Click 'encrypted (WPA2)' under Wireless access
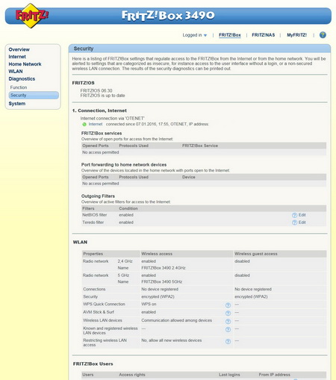The height and width of the screenshot is (380, 336). coord(158,296)
